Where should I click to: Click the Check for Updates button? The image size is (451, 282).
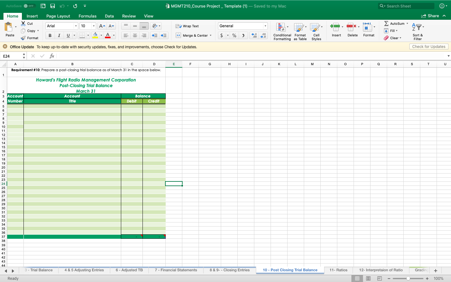[x=429, y=46]
